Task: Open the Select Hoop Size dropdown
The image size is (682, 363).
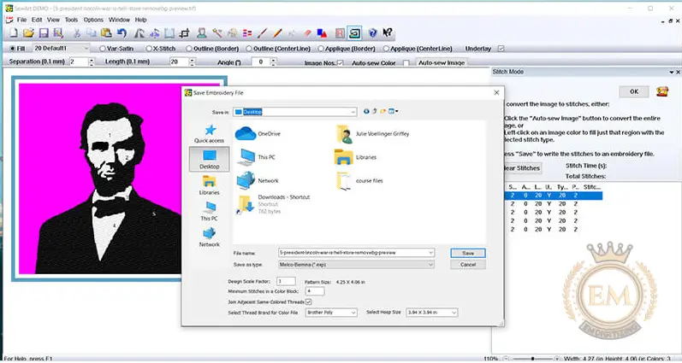Action: 432,313
